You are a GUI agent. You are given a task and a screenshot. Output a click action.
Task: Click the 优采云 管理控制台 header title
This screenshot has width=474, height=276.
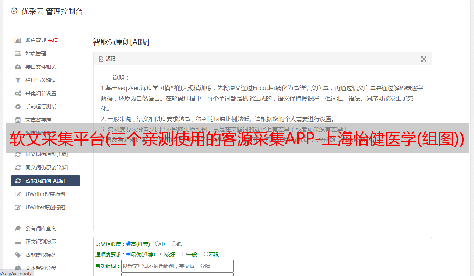point(52,11)
